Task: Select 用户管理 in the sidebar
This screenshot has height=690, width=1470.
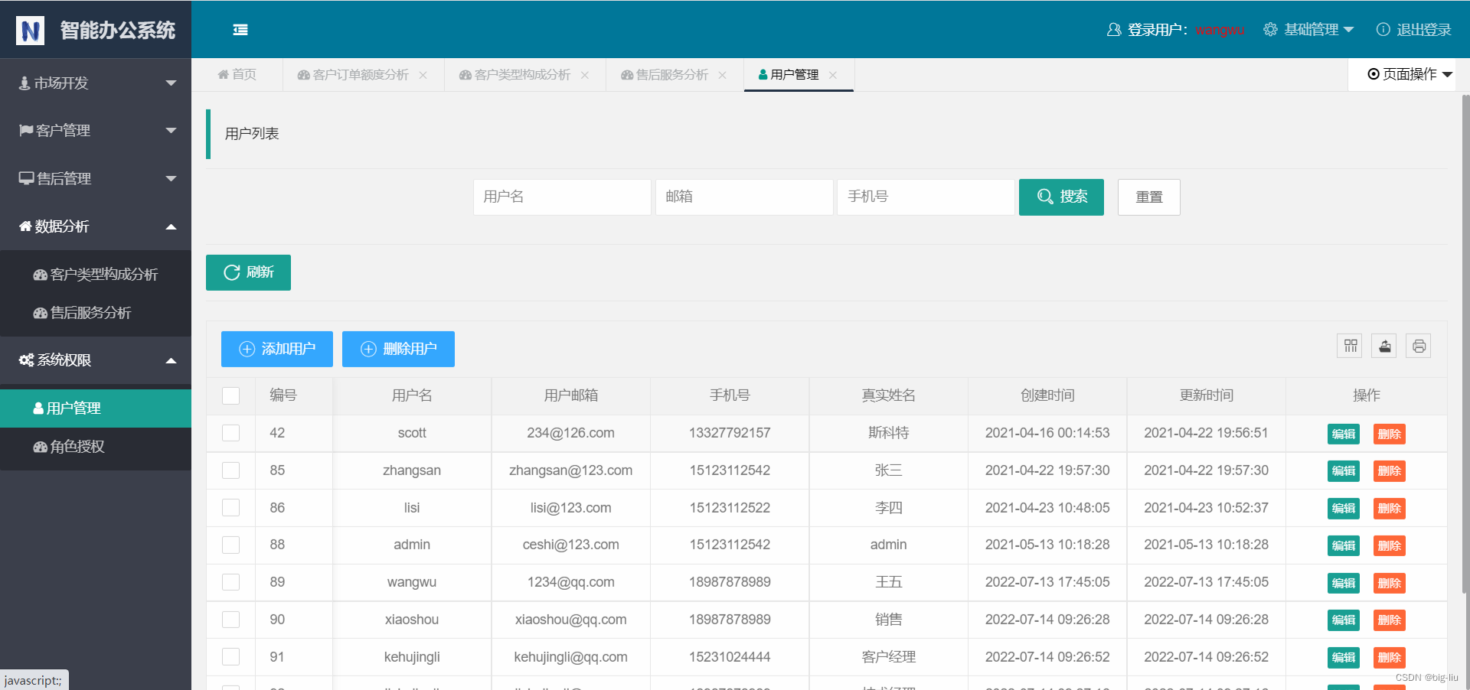Action: 96,408
